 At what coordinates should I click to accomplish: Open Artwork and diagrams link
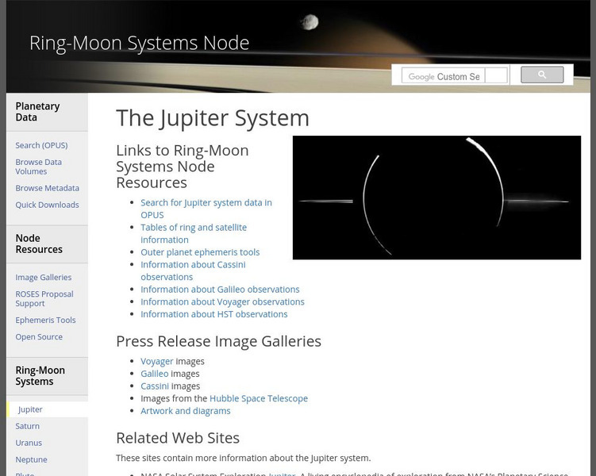coord(186,411)
